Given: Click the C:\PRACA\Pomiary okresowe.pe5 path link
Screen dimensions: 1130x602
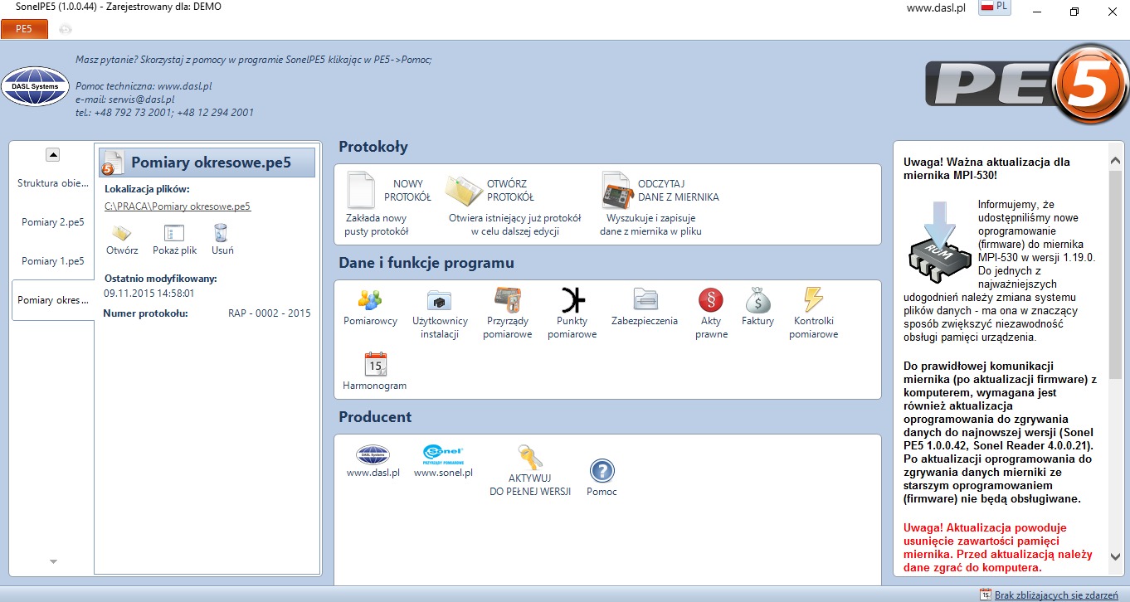Looking at the screenshot, I should tap(178, 206).
